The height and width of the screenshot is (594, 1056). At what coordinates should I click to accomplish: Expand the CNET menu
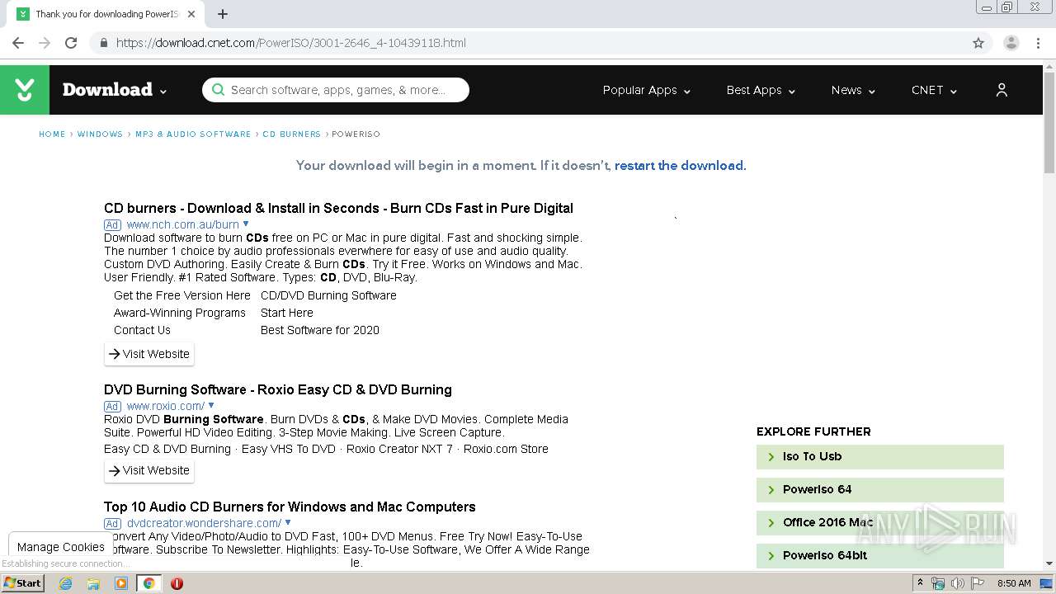pyautogui.click(x=934, y=90)
